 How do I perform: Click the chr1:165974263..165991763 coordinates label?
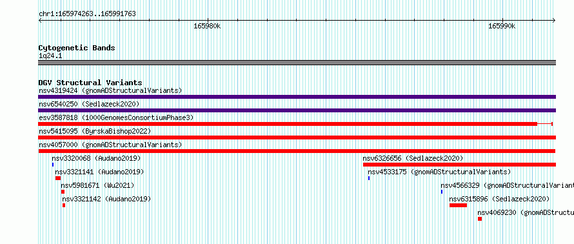87,14
